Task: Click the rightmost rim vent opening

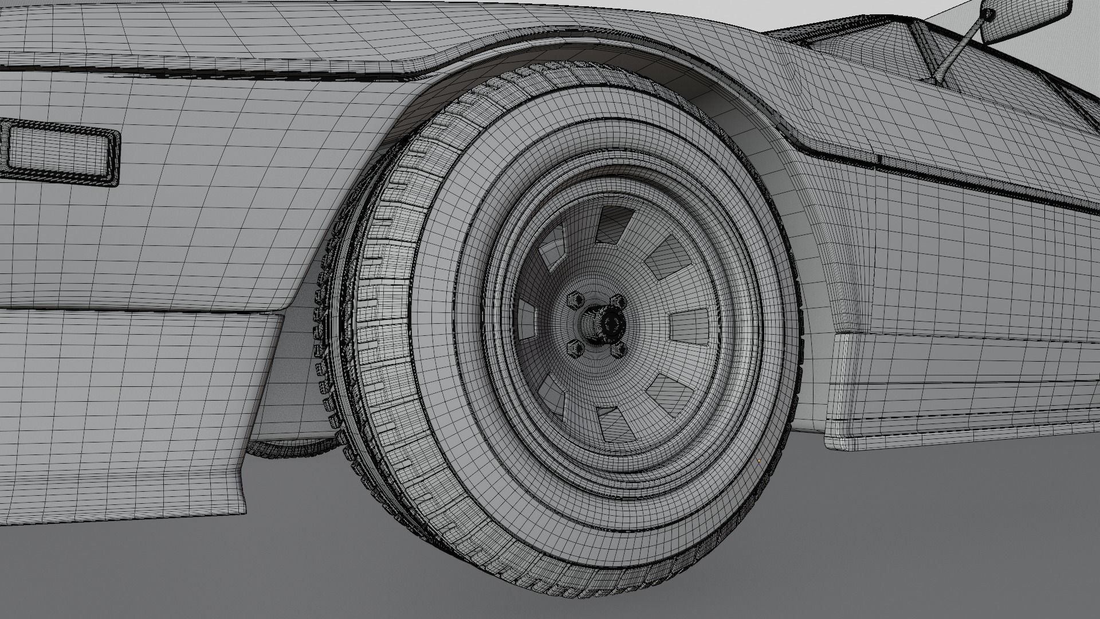Action: (689, 326)
